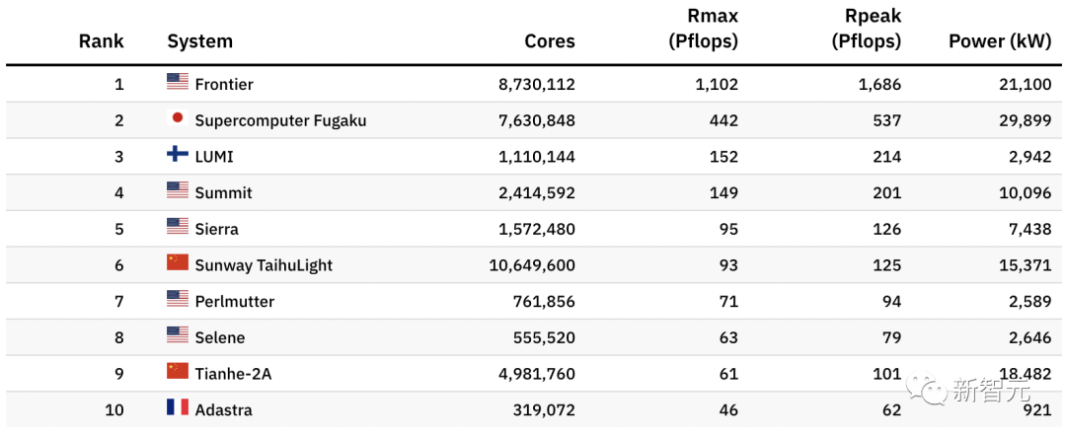Click the US flag beside Sierra
Screen dimensions: 1066x437
178,227
